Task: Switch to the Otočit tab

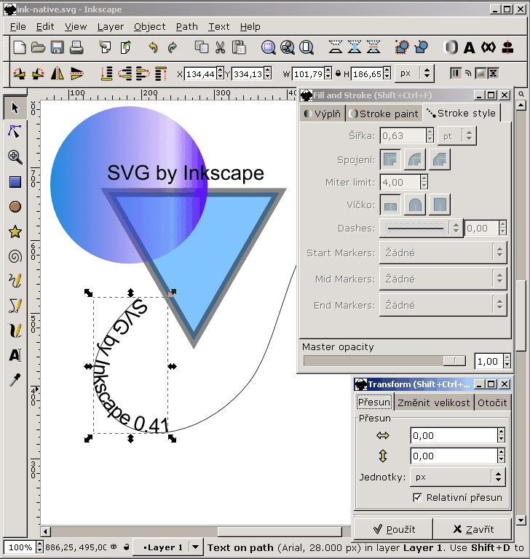Action: click(492, 403)
